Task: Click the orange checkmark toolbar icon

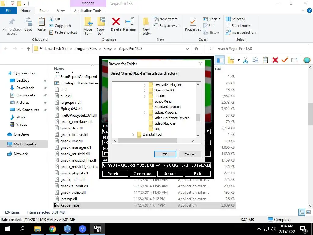Action: pos(285,60)
